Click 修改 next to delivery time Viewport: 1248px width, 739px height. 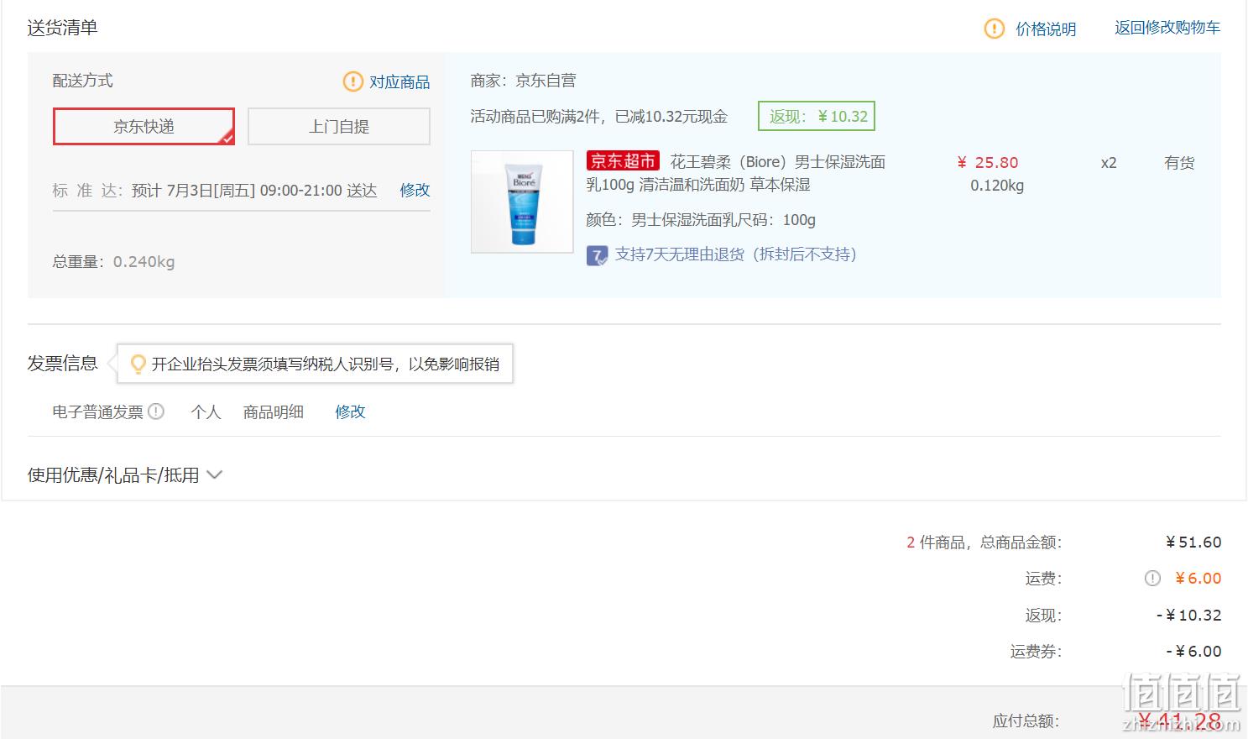[x=415, y=191]
